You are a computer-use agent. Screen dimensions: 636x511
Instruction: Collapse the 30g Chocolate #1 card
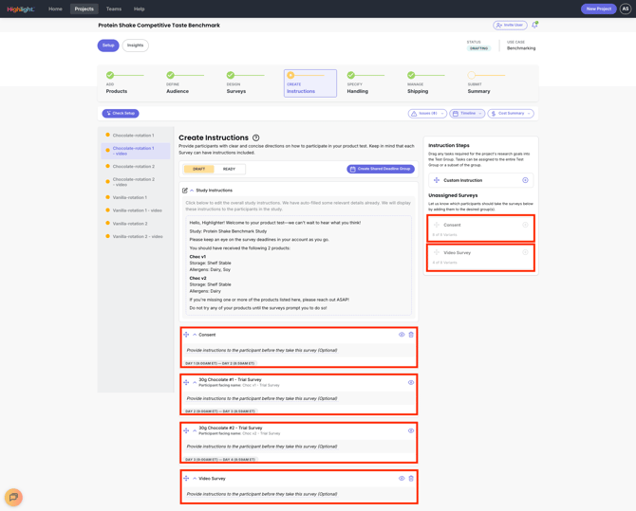(x=195, y=383)
